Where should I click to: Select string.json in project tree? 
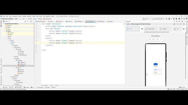pos(20,82)
